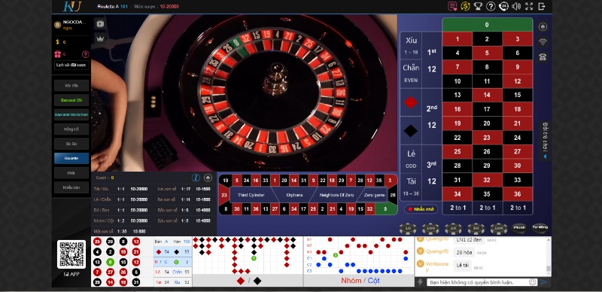Bet on Neighbors Of Zero section

(336, 195)
